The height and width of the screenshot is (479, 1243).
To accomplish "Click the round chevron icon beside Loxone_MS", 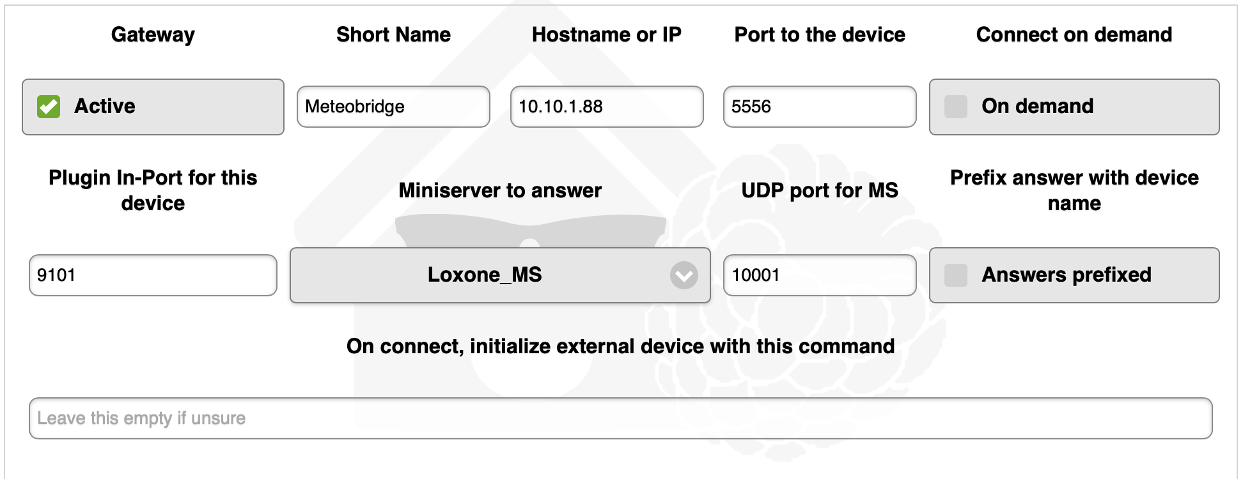I will click(684, 275).
